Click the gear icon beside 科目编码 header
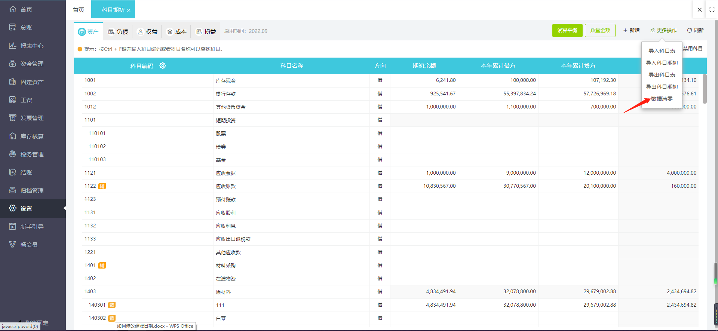The width and height of the screenshot is (718, 331). [163, 66]
